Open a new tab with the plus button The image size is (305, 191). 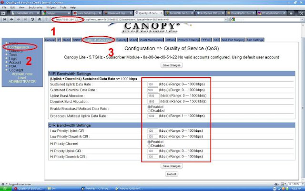291,13
